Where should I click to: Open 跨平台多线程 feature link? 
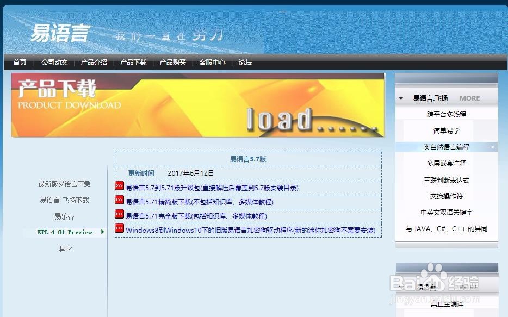[x=447, y=114]
